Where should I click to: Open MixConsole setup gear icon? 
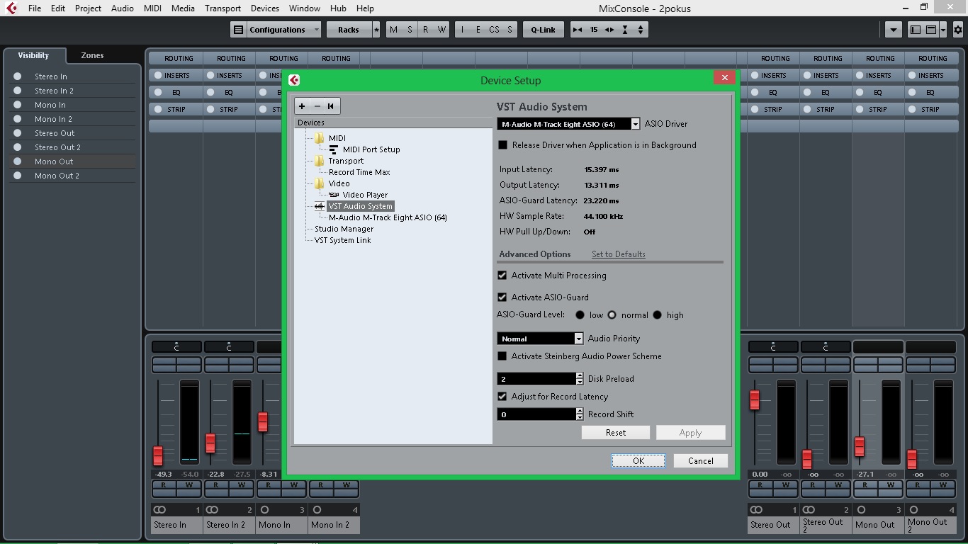coord(957,30)
